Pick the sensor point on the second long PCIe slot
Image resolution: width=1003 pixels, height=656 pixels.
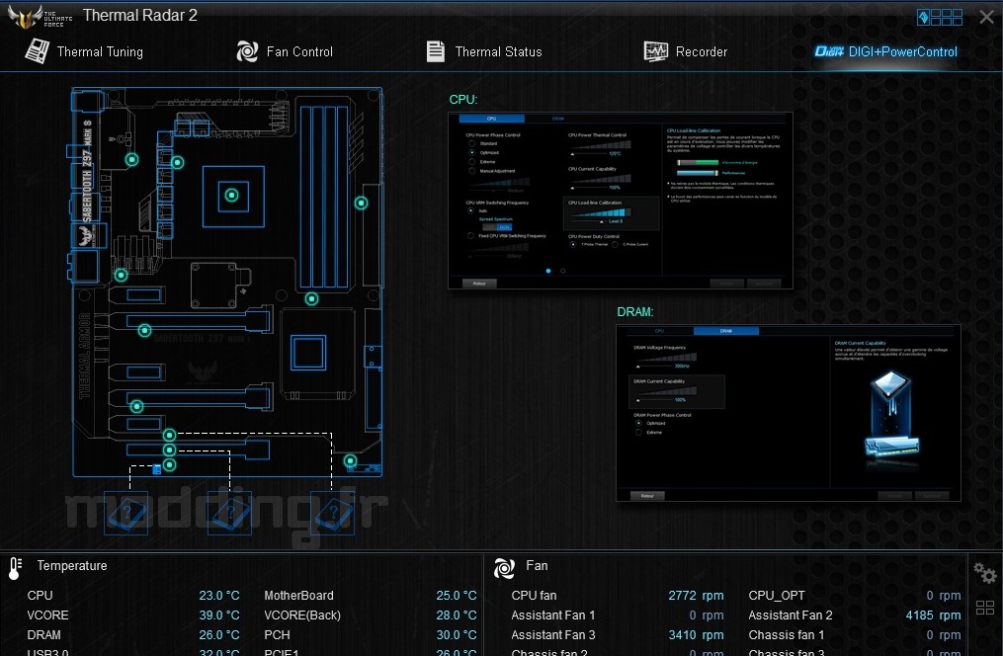[137, 406]
